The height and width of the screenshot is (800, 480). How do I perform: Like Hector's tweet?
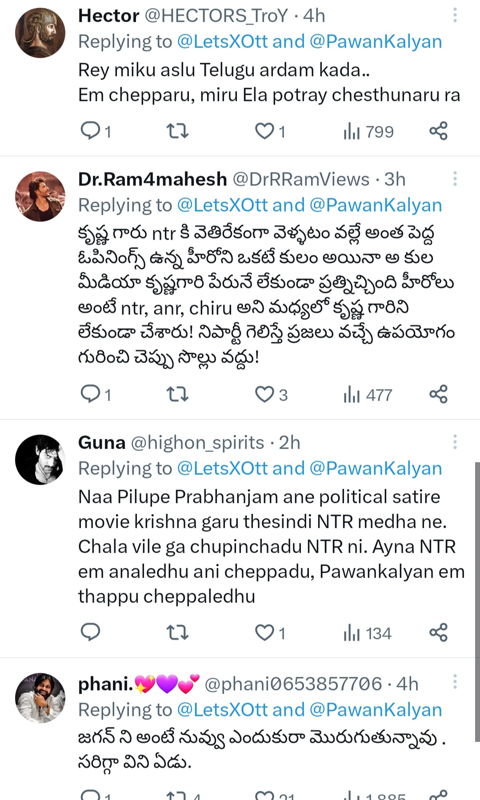[264, 131]
